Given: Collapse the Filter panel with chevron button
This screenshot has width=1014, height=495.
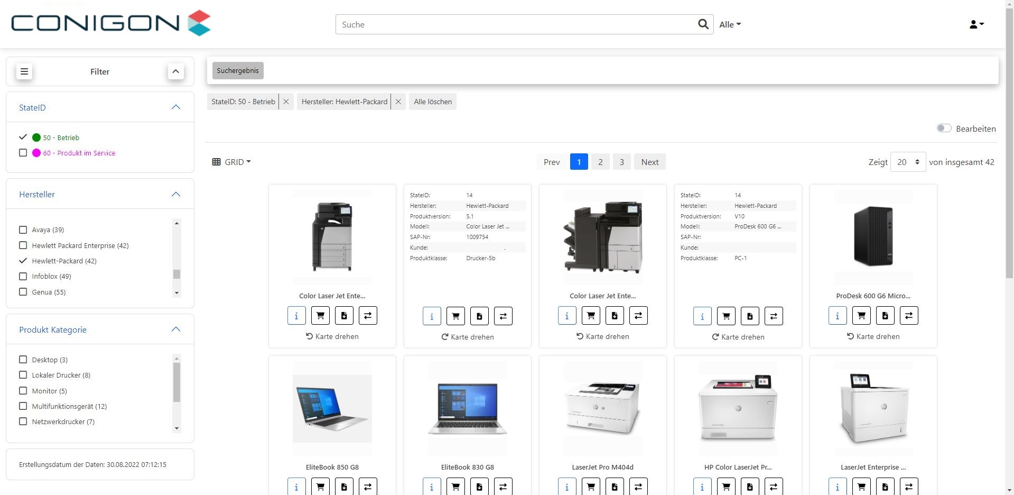Looking at the screenshot, I should tap(176, 71).
